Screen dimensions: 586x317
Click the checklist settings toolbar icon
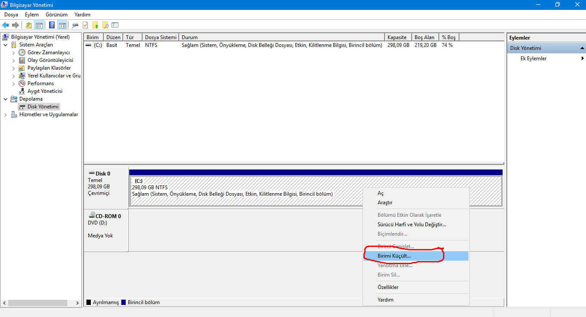tap(115, 25)
